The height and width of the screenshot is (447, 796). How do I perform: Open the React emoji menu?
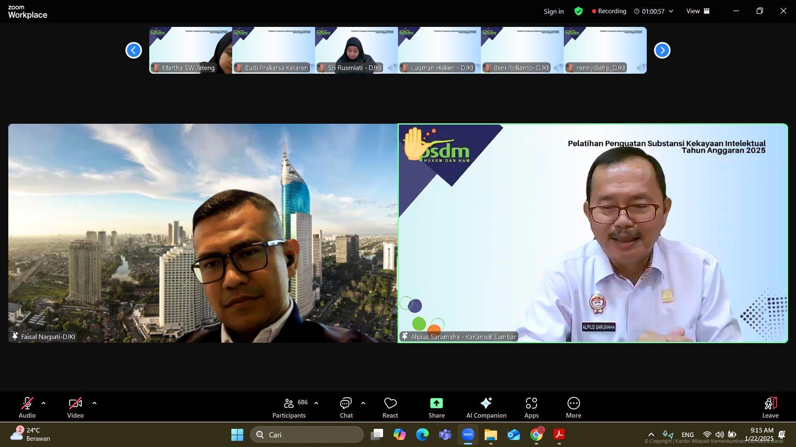(390, 408)
